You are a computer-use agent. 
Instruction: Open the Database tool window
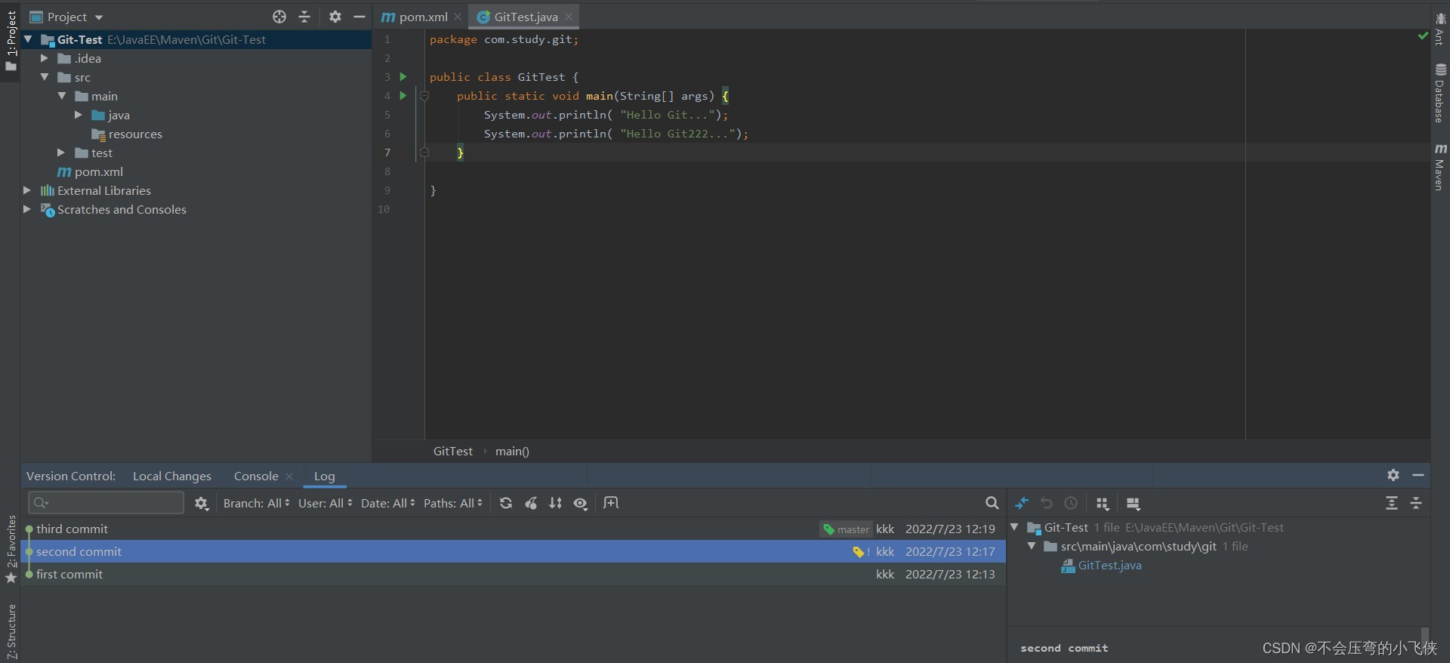pos(1440,94)
